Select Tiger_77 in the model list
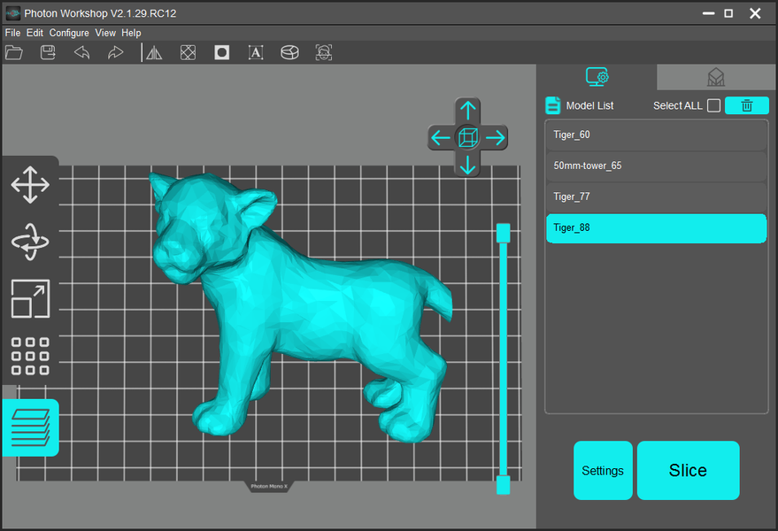This screenshot has height=531, width=778. pos(656,196)
